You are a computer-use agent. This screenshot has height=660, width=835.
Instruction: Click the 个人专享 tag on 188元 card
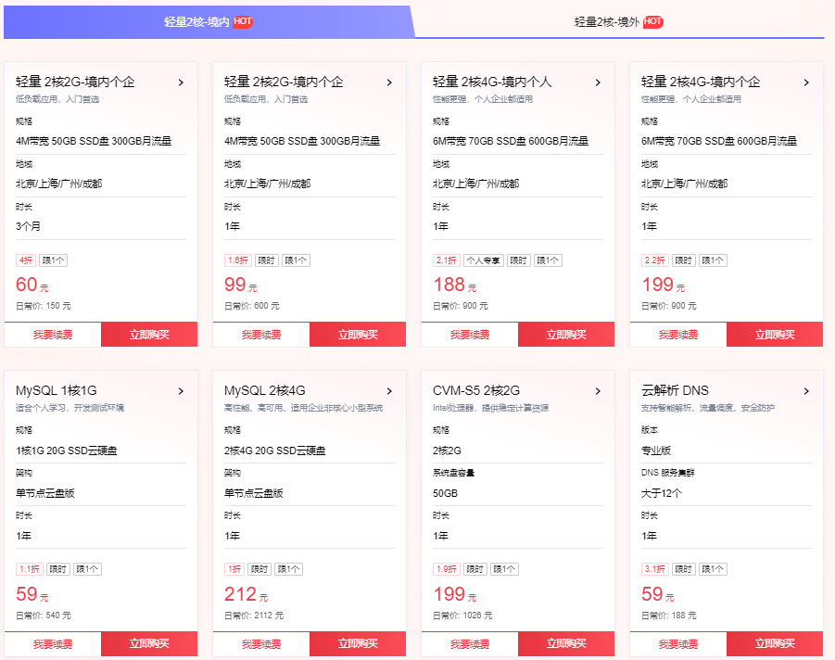click(x=484, y=260)
